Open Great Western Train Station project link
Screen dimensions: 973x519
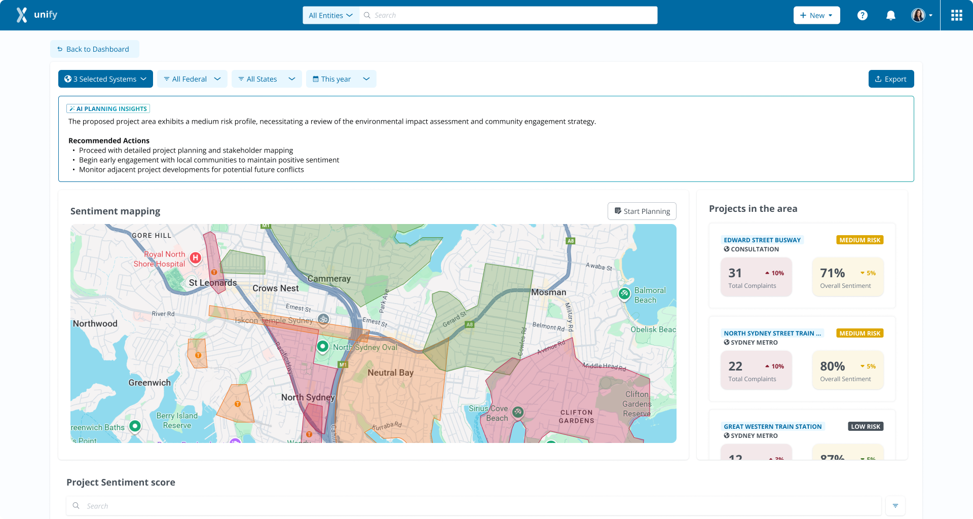click(772, 427)
